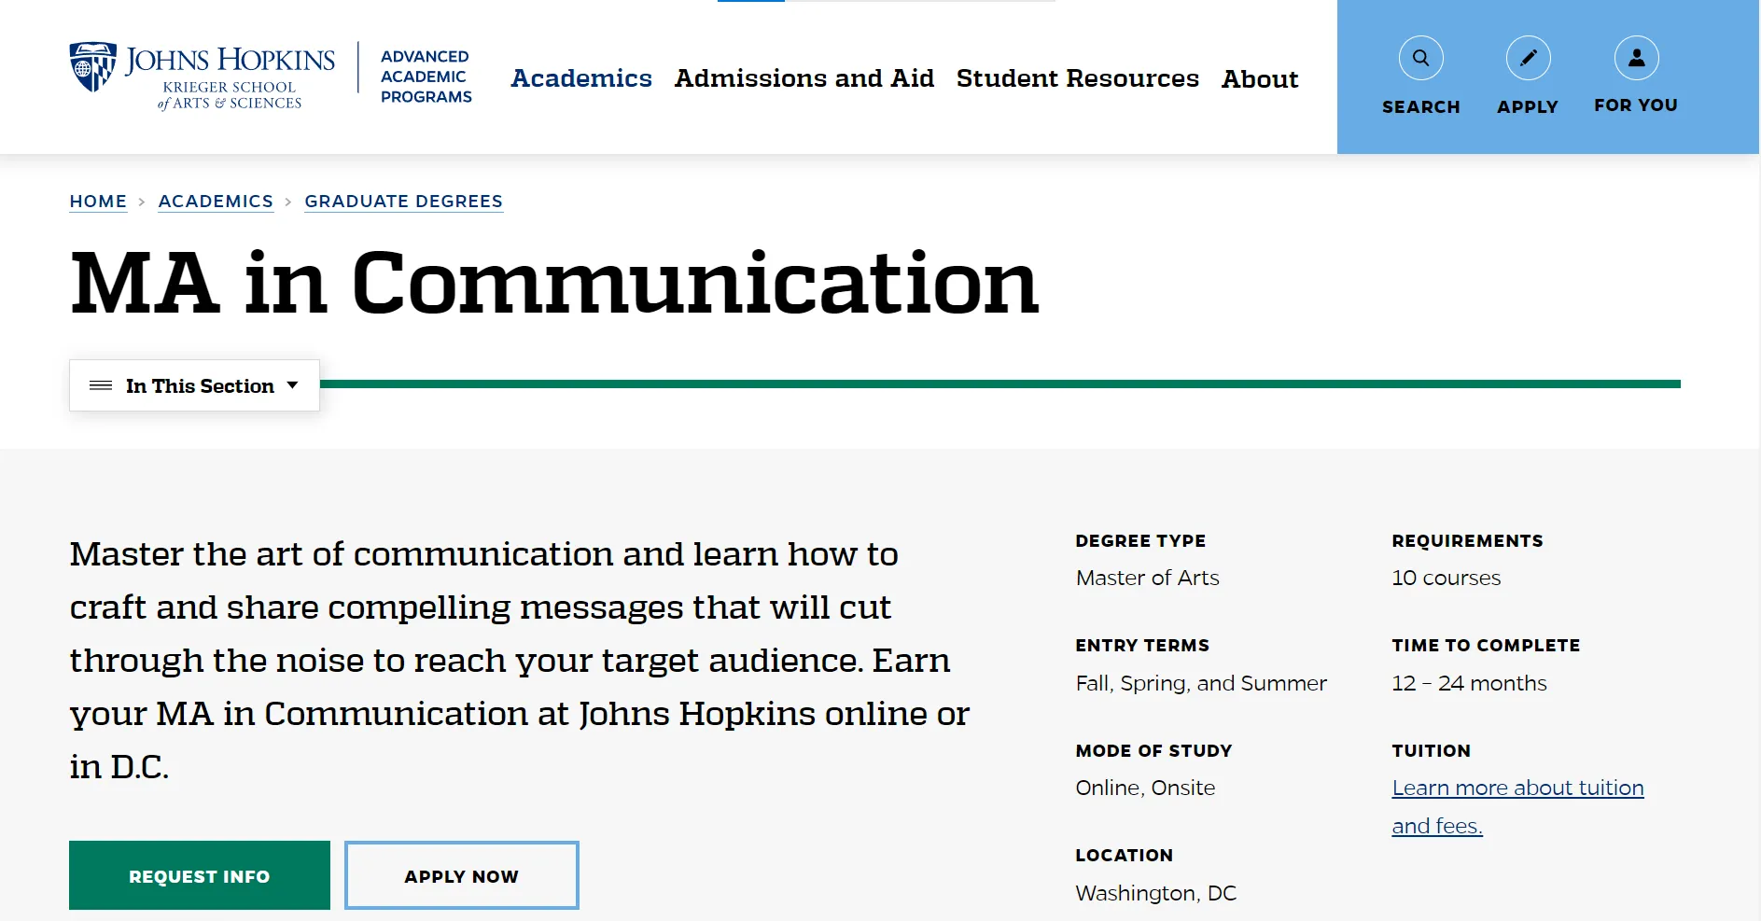Click the Advanced Academic Programs header text
The image size is (1761, 921).
(x=426, y=77)
